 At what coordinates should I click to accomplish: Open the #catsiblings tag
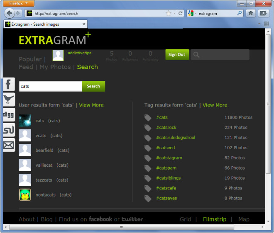tap(169, 178)
